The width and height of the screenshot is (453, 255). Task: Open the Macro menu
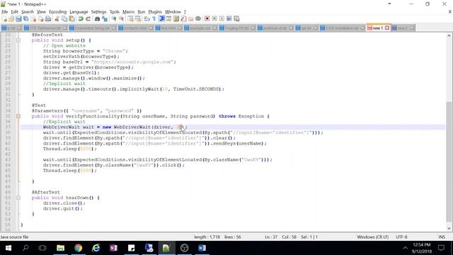(128, 12)
